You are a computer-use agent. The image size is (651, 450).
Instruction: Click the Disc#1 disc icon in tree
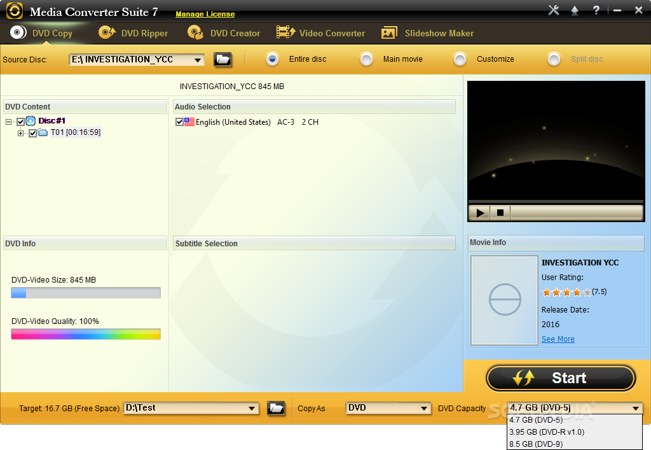tap(31, 121)
